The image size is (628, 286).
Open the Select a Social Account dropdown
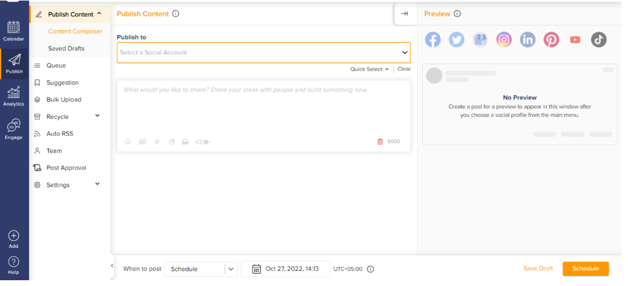[x=263, y=52]
